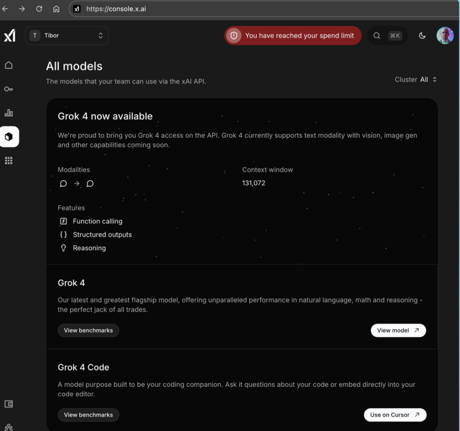The image size is (460, 431).
Task: Open the grid apps sidebar icon
Action: (8, 161)
